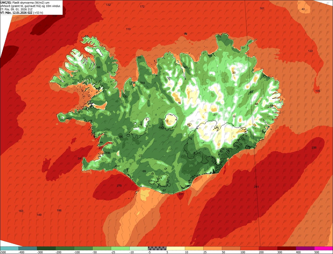Click the map value '149'
Screen dimensions: 333x254
pyautogui.click(x=39, y=215)
